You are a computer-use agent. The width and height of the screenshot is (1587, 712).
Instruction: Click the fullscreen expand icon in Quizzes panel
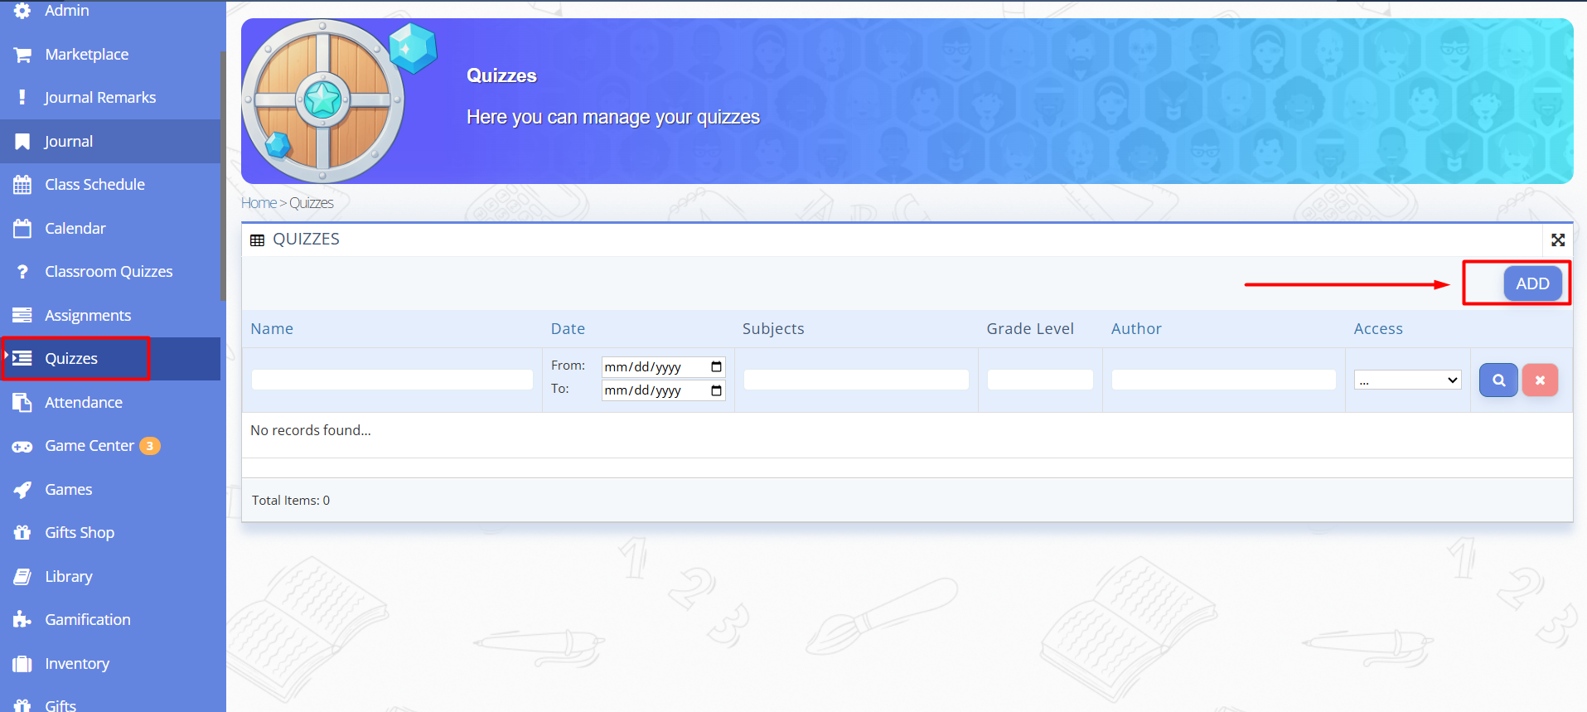coord(1558,240)
